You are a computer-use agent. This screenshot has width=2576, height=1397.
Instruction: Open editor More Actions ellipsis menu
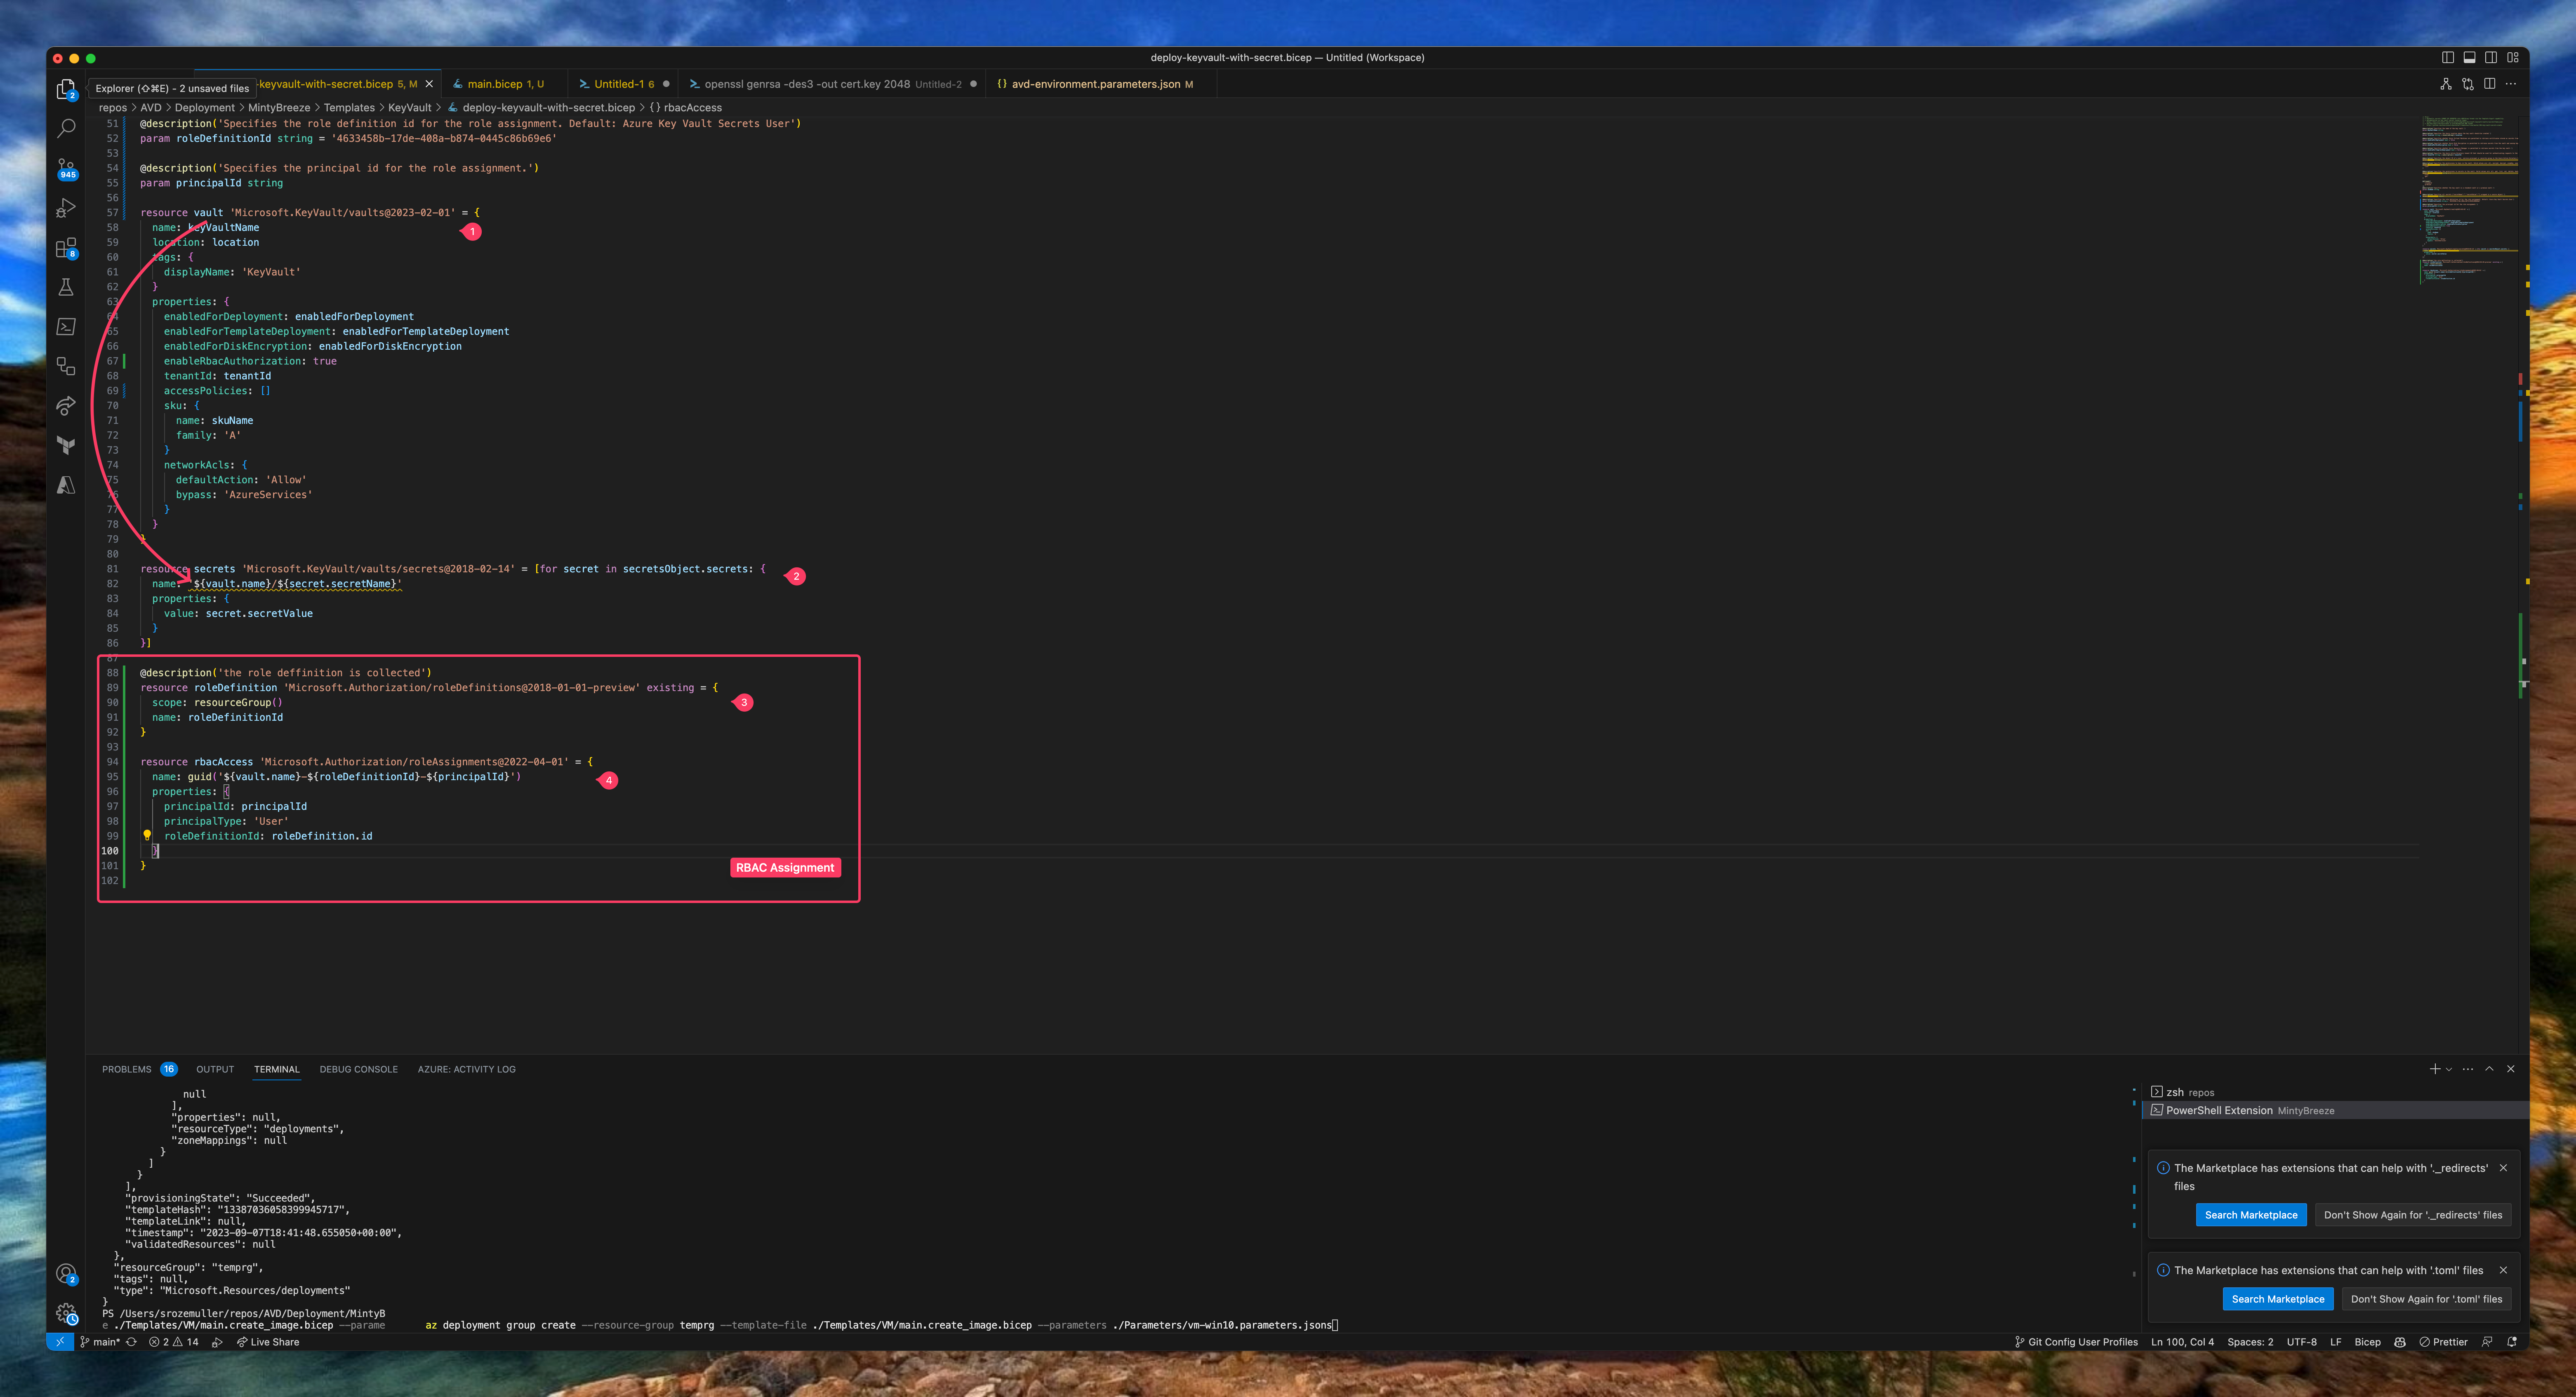(2511, 84)
